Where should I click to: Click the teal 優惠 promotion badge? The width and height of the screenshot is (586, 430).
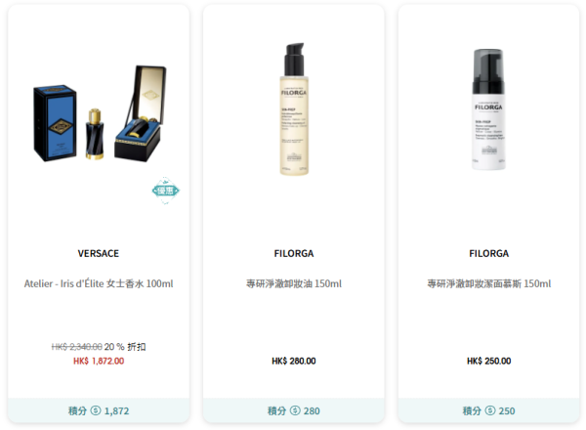pyautogui.click(x=166, y=191)
